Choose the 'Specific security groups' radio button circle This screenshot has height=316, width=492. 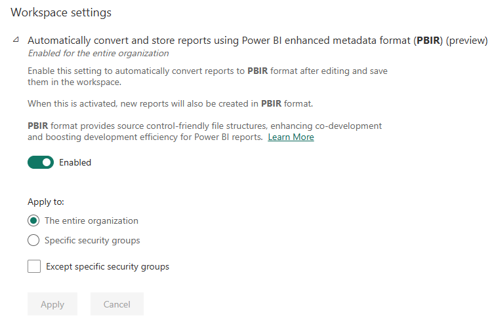pos(33,240)
